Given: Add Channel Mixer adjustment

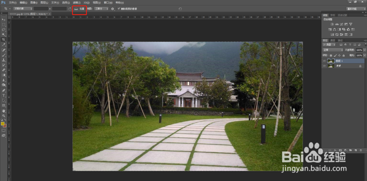Looking at the screenshot, I should (x=348, y=29).
